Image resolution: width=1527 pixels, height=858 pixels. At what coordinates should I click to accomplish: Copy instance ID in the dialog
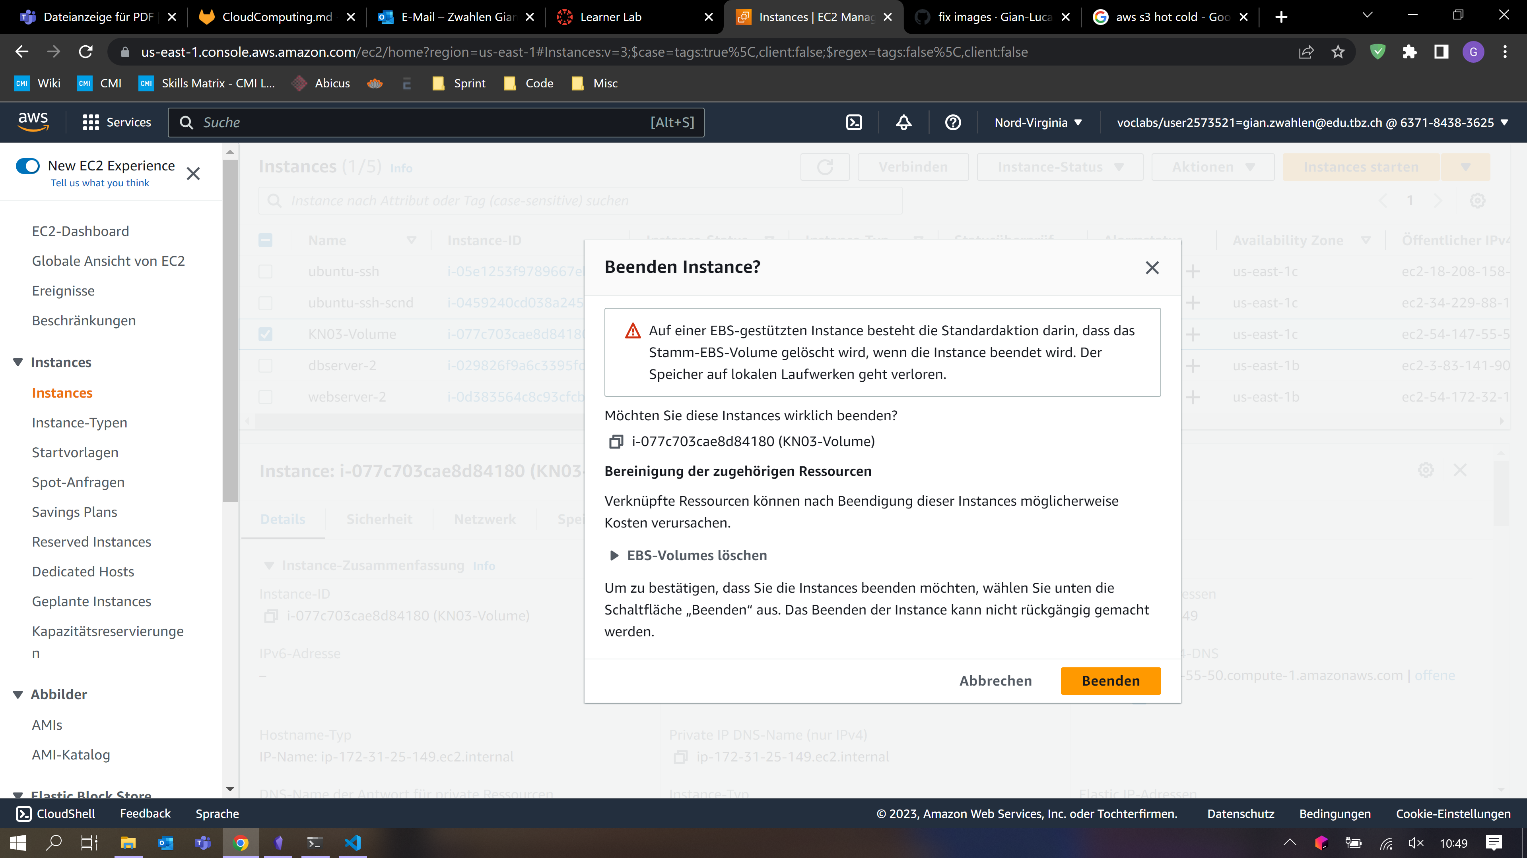616,442
